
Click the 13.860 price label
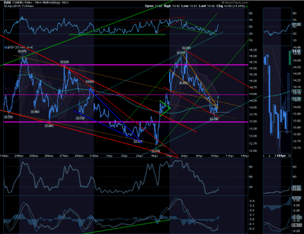point(35,112)
